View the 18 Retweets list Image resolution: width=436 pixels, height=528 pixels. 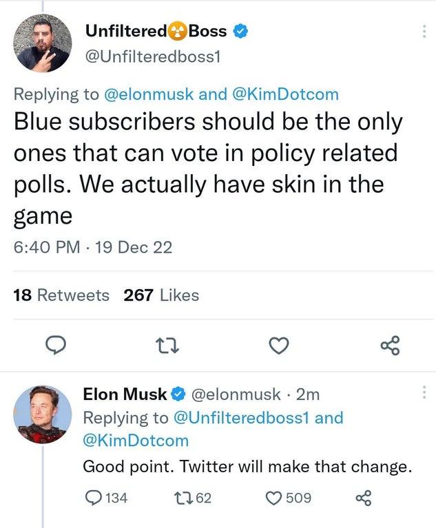[61, 295]
